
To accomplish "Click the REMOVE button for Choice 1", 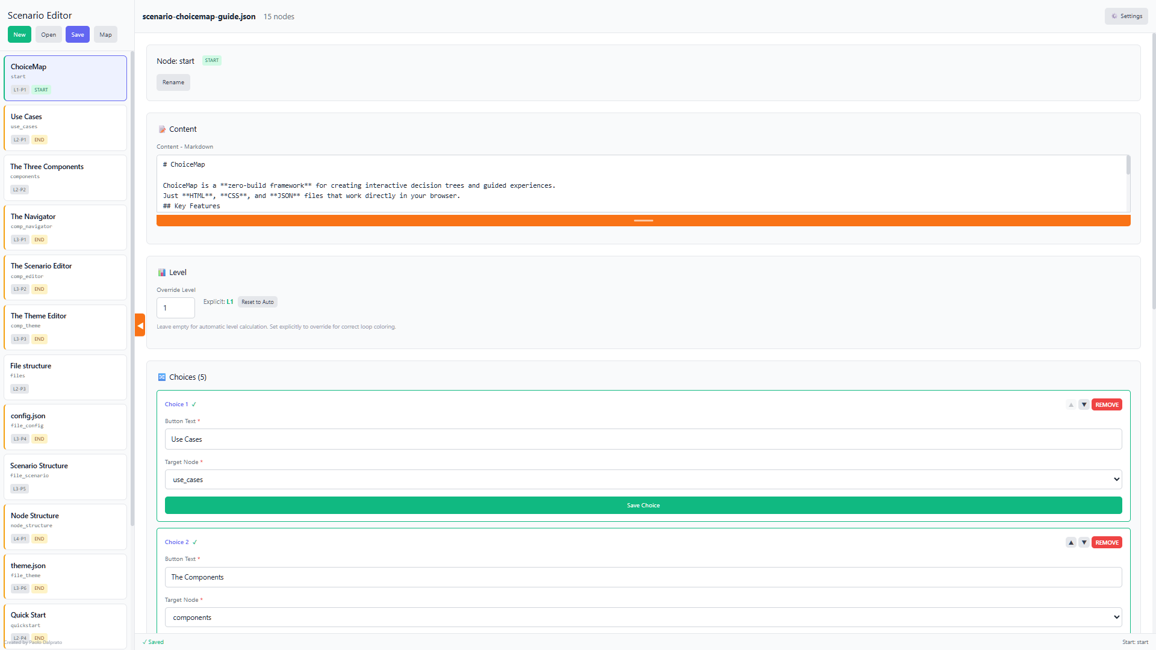I will coord(1107,405).
